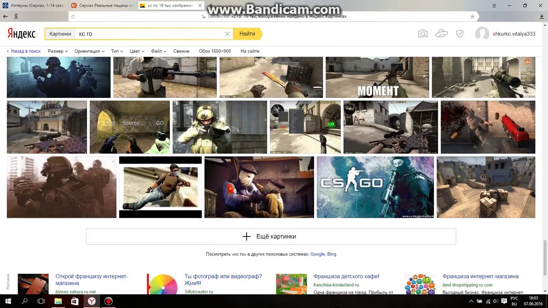This screenshot has height=308, width=548.
Task: Open search by image camera icon
Action: coord(423,34)
